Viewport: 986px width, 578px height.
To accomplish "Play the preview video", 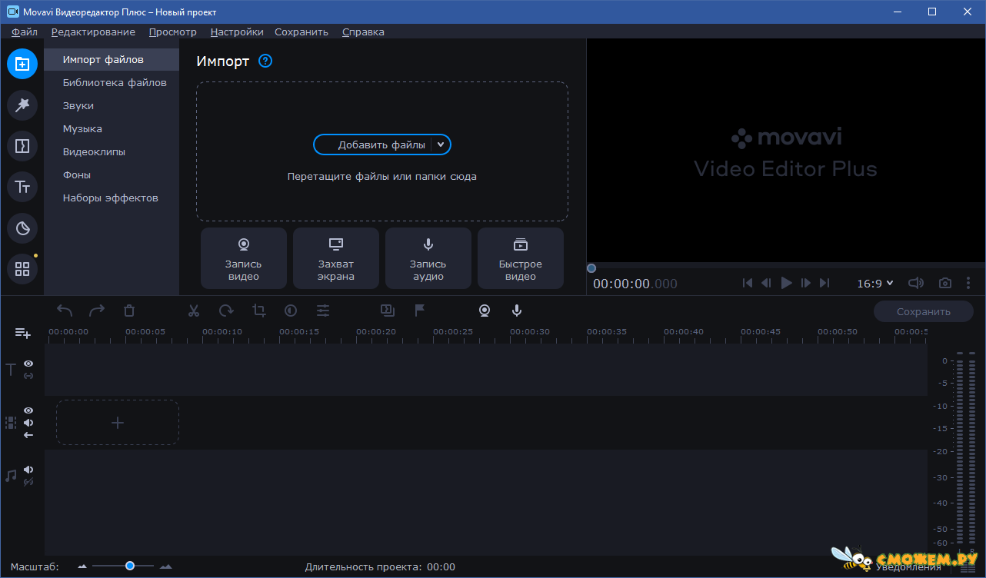I will pyautogui.click(x=786, y=283).
